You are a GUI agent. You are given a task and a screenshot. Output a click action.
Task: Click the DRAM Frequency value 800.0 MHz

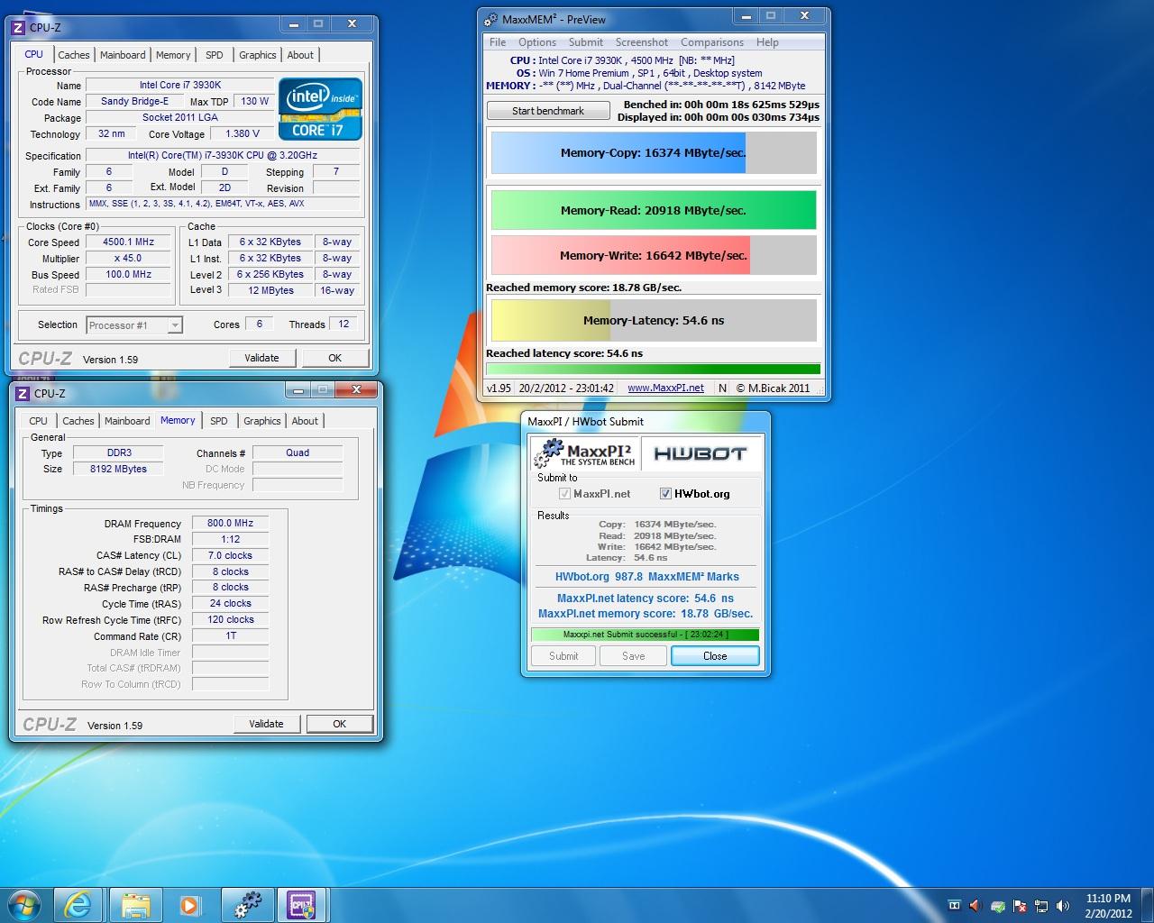[x=231, y=523]
